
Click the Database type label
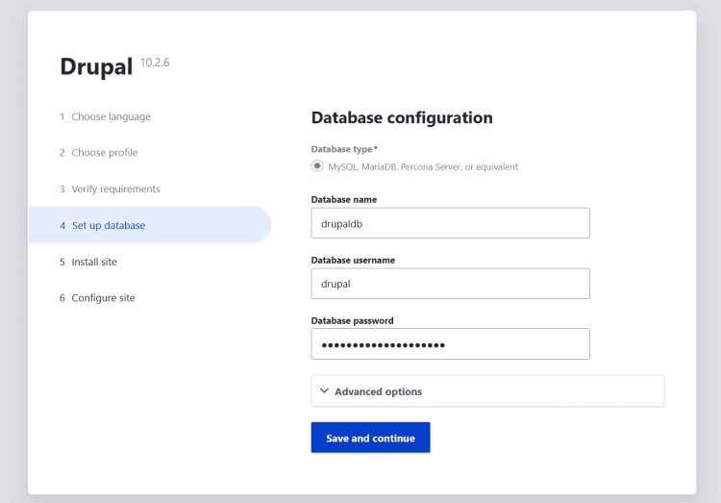coord(341,149)
